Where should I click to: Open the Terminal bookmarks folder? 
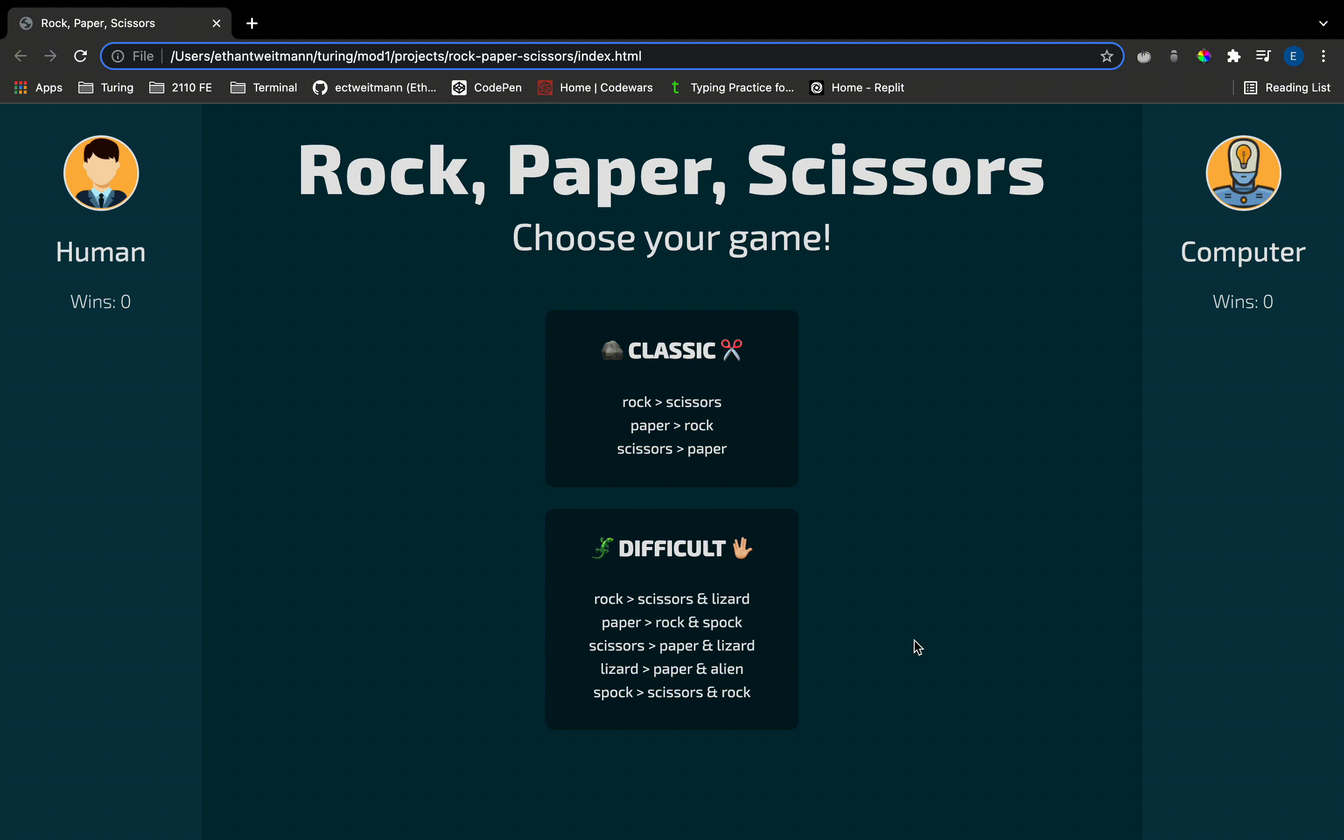(264, 88)
